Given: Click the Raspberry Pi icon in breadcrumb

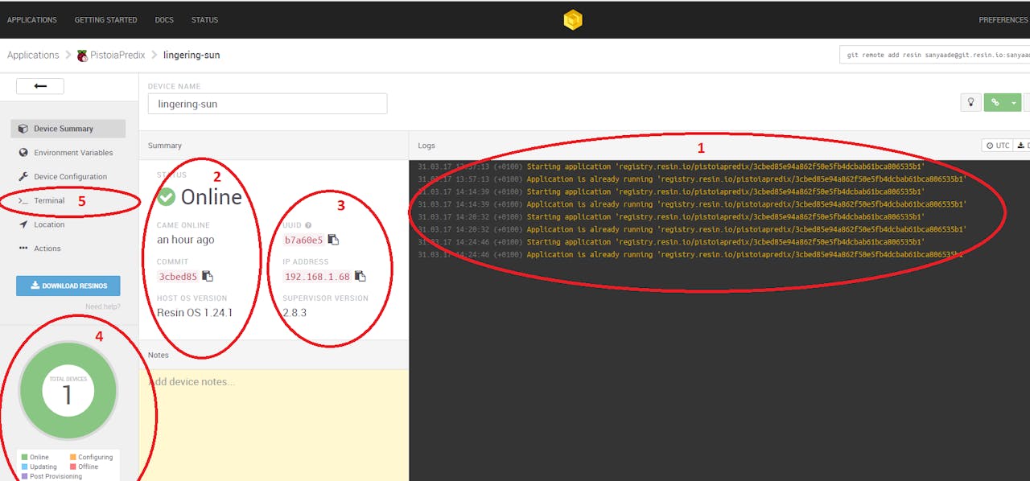Looking at the screenshot, I should tap(81, 55).
